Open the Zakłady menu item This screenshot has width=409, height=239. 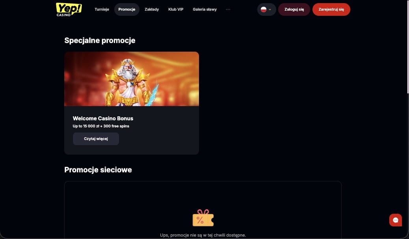click(x=152, y=9)
